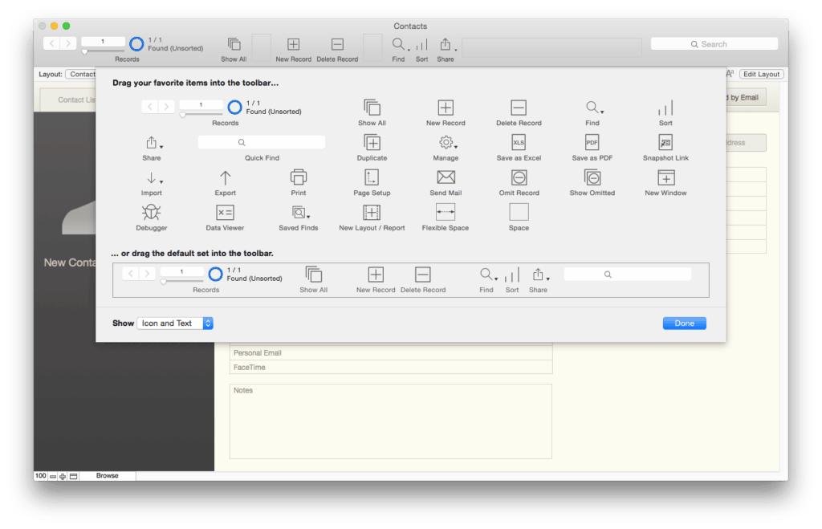Open the Share dropdown in the main toolbar
This screenshot has height=529, width=822.
tap(447, 45)
